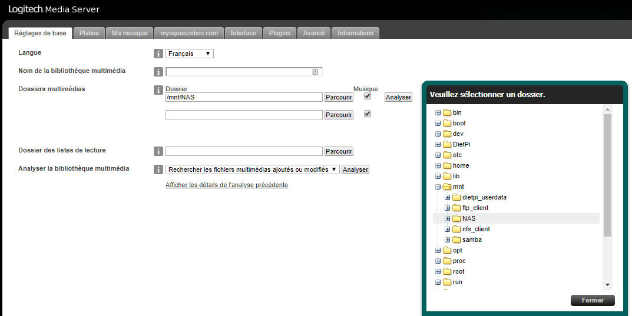Click the dietpi_userdata folder icon
632x316 pixels.
pyautogui.click(x=456, y=197)
